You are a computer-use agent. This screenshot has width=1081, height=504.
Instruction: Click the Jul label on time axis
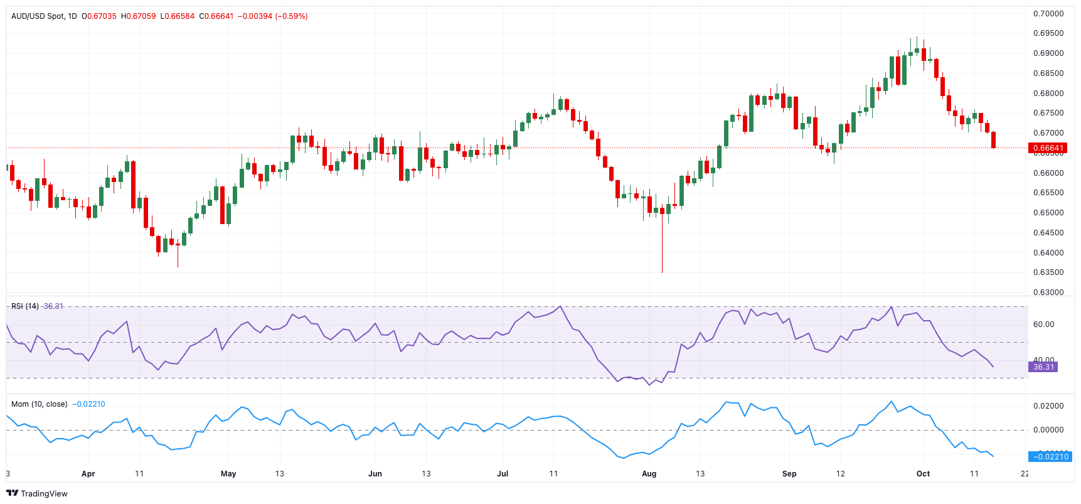coord(503,474)
